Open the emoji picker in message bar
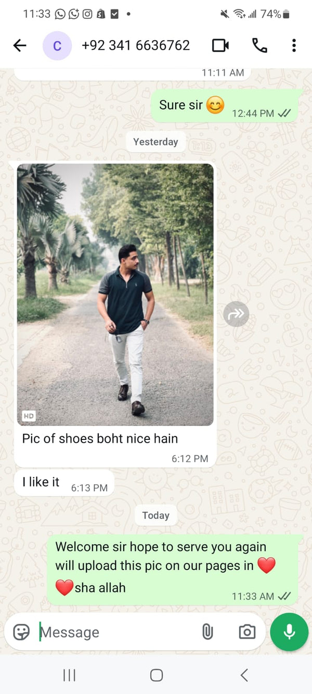 pyautogui.click(x=21, y=632)
